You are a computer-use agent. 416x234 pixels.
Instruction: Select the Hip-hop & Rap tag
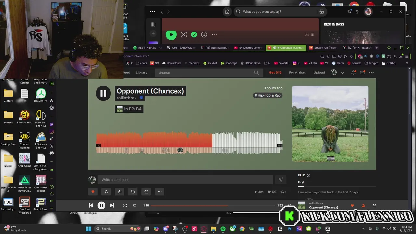pos(268,95)
